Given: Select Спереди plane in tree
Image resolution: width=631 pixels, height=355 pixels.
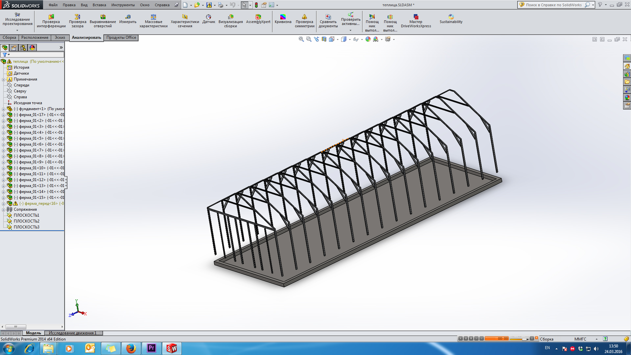Looking at the screenshot, I should (21, 85).
